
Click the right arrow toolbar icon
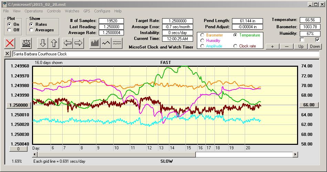[79, 43]
